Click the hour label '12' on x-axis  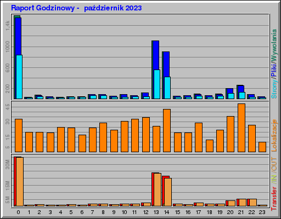pyautogui.click(x=145, y=212)
